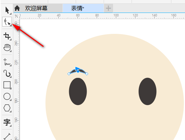
Task: Open the 欢迎屏幕 tab
Action: (36, 8)
